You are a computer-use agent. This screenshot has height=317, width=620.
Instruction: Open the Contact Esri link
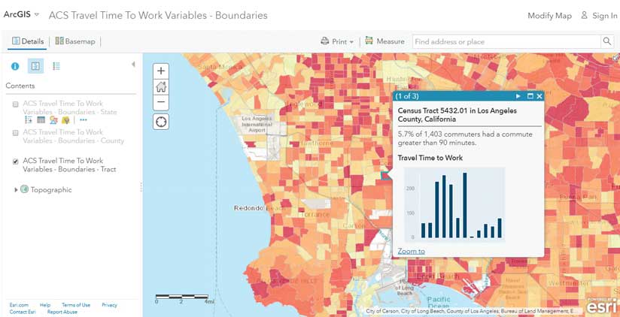23,312
